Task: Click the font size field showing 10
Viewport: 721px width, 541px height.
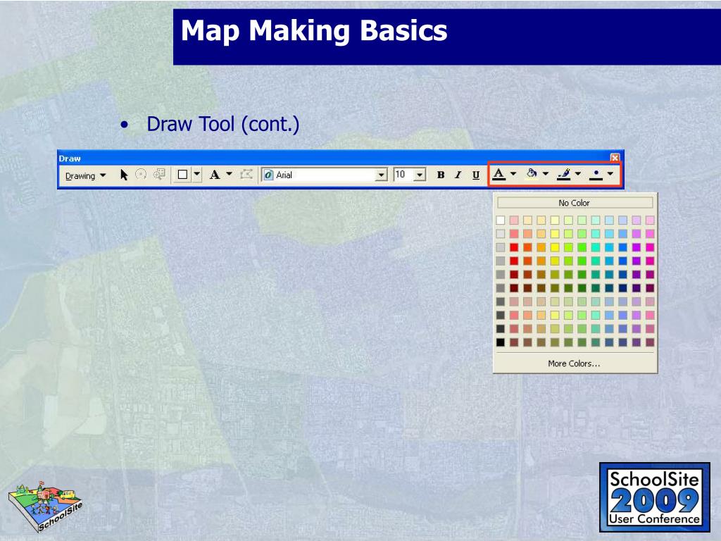Action: (404, 175)
